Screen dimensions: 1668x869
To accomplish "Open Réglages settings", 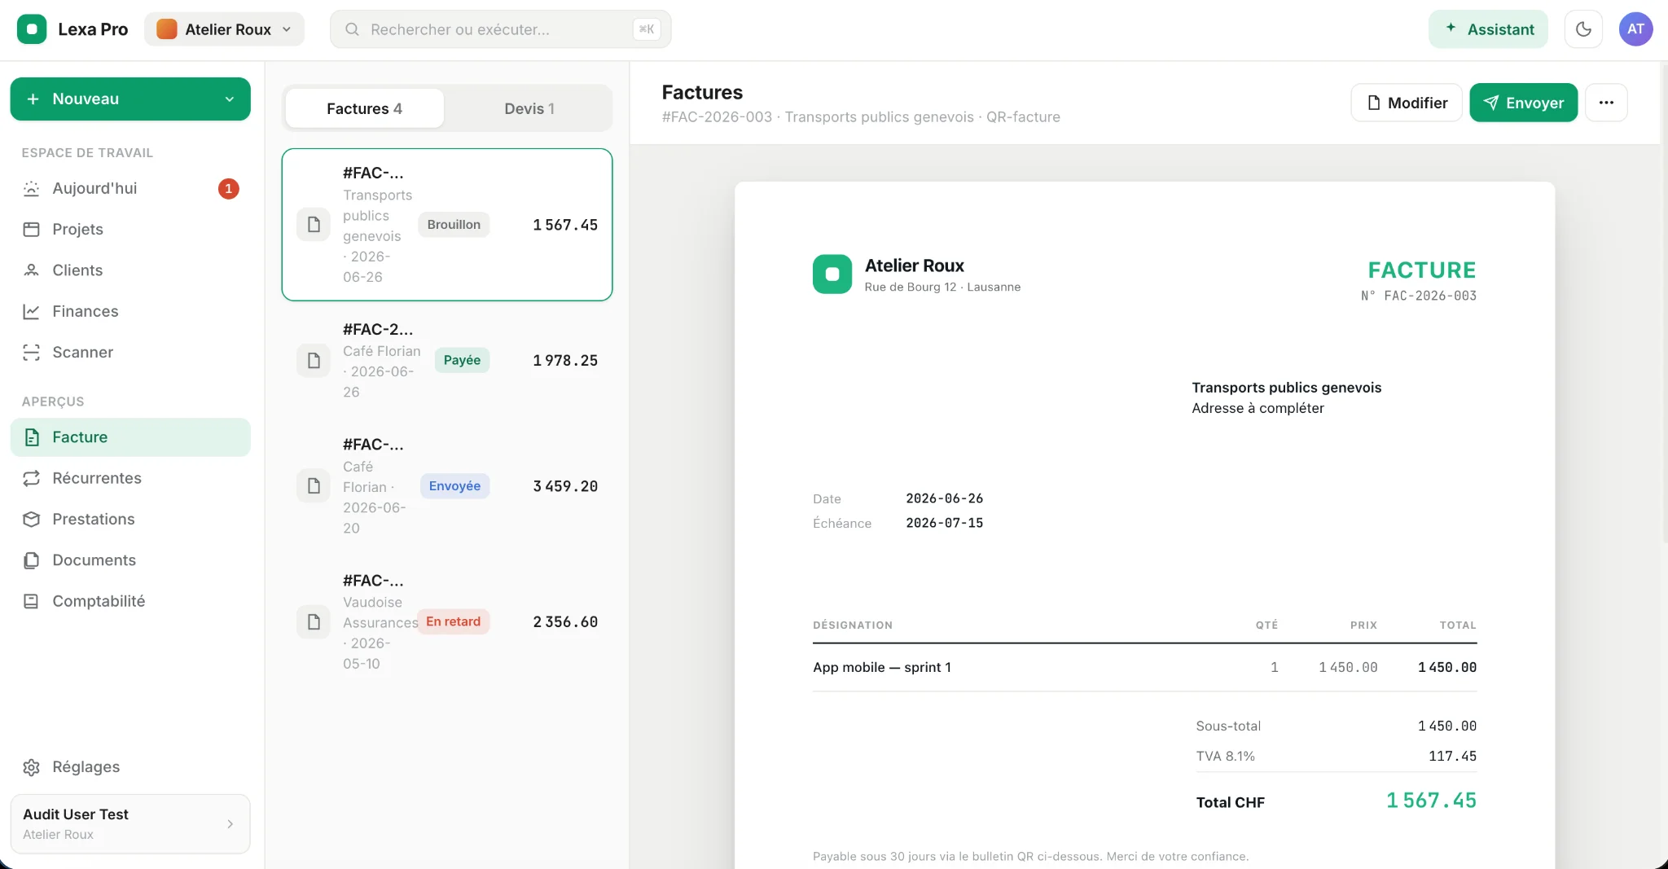I will click(130, 767).
